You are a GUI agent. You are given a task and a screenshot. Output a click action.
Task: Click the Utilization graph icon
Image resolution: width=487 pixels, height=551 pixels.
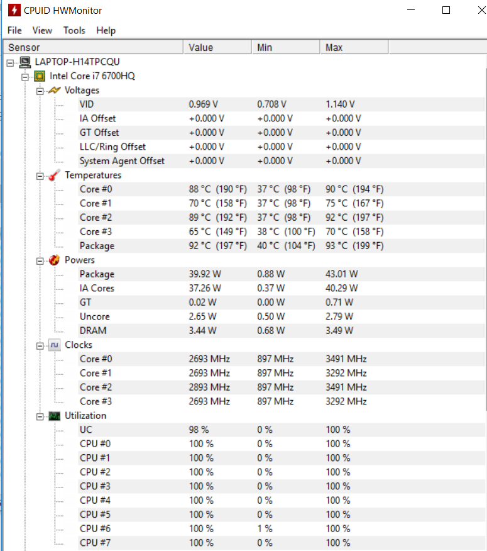click(55, 416)
